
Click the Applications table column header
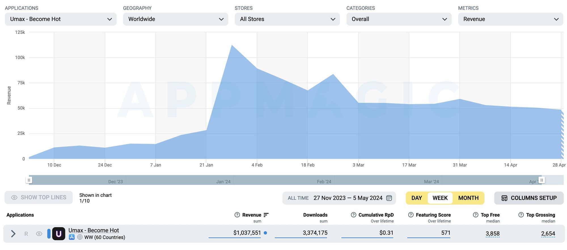click(20, 215)
